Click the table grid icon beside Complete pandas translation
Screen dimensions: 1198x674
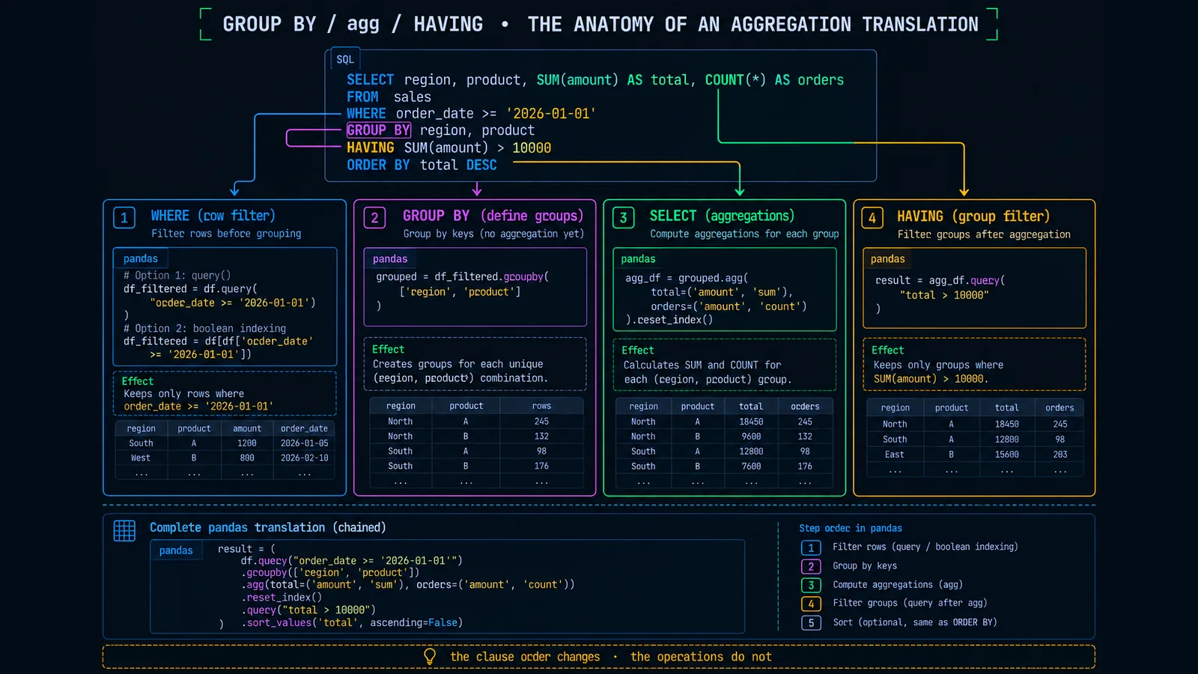124,530
